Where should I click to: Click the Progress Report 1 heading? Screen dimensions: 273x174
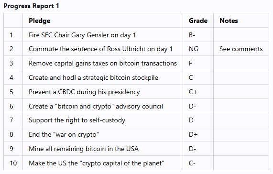click(31, 6)
